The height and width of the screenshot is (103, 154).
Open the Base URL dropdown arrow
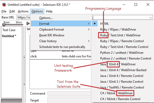[151, 18]
